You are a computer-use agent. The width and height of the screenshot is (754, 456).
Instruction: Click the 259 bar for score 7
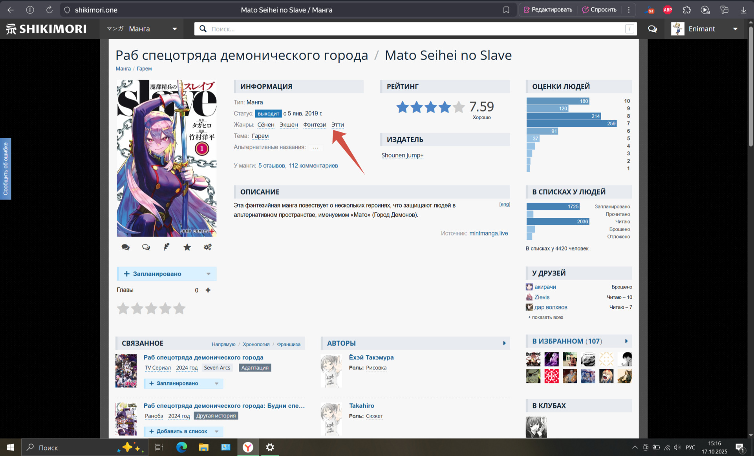click(x=571, y=123)
